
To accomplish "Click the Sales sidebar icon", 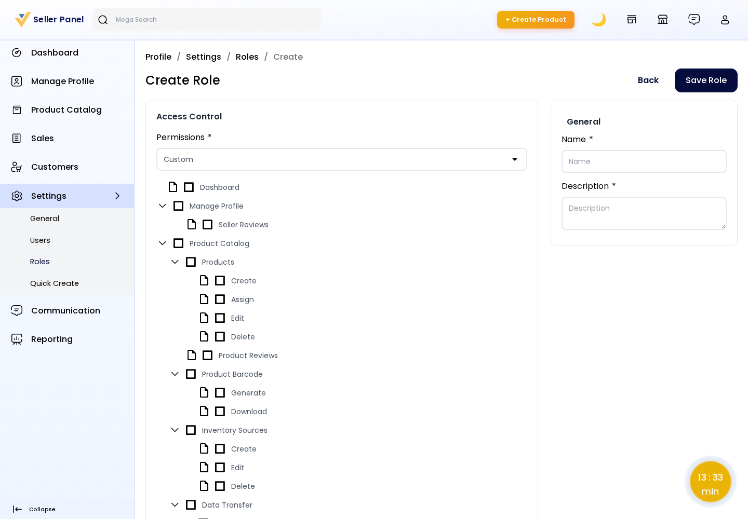I will pyautogui.click(x=17, y=138).
